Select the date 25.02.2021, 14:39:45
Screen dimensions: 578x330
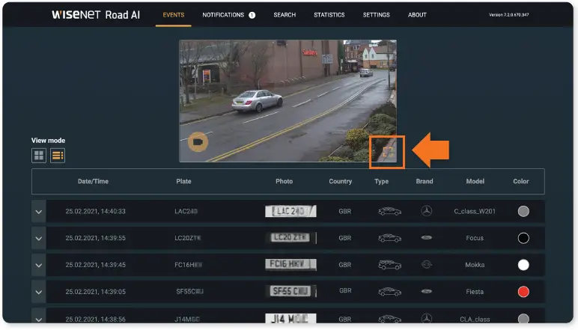96,265
